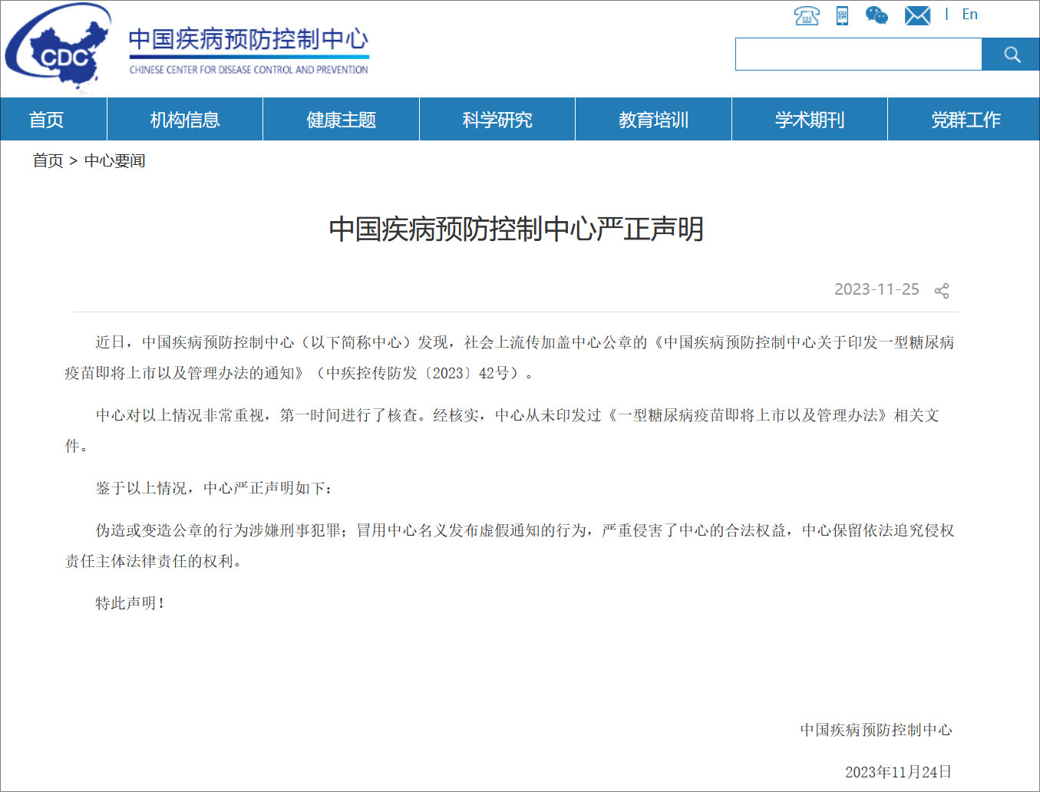The image size is (1040, 792).
Task: Open the 教育培训 menu
Action: click(653, 120)
